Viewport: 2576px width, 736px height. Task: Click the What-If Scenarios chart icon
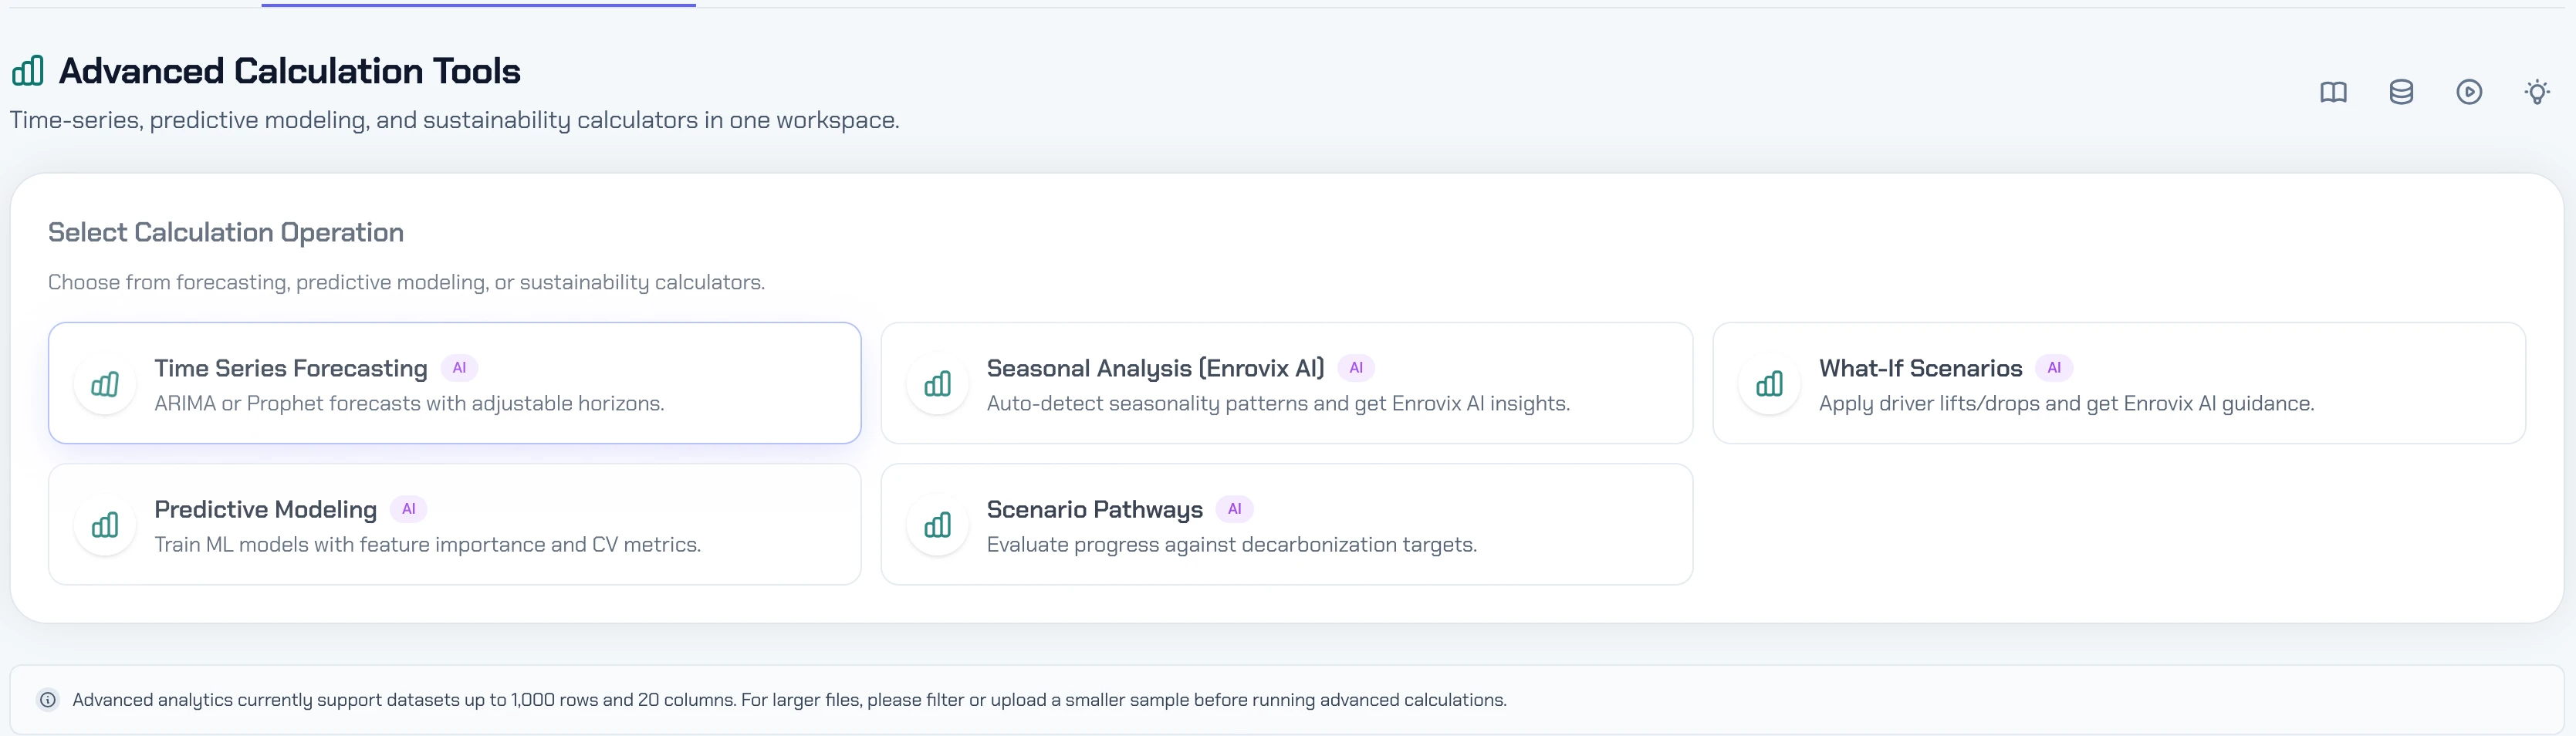(1769, 384)
